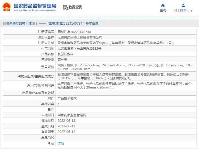The image size is (199, 149).
Task: Click the intended use description text
Action: (125, 85)
